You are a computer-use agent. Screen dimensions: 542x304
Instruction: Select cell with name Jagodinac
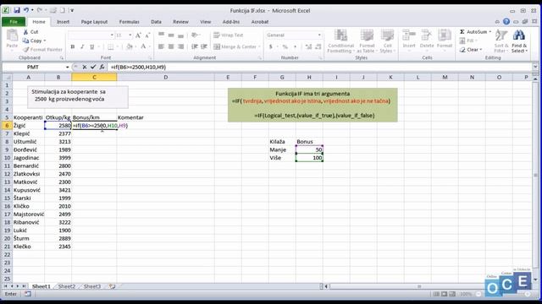(x=29, y=158)
